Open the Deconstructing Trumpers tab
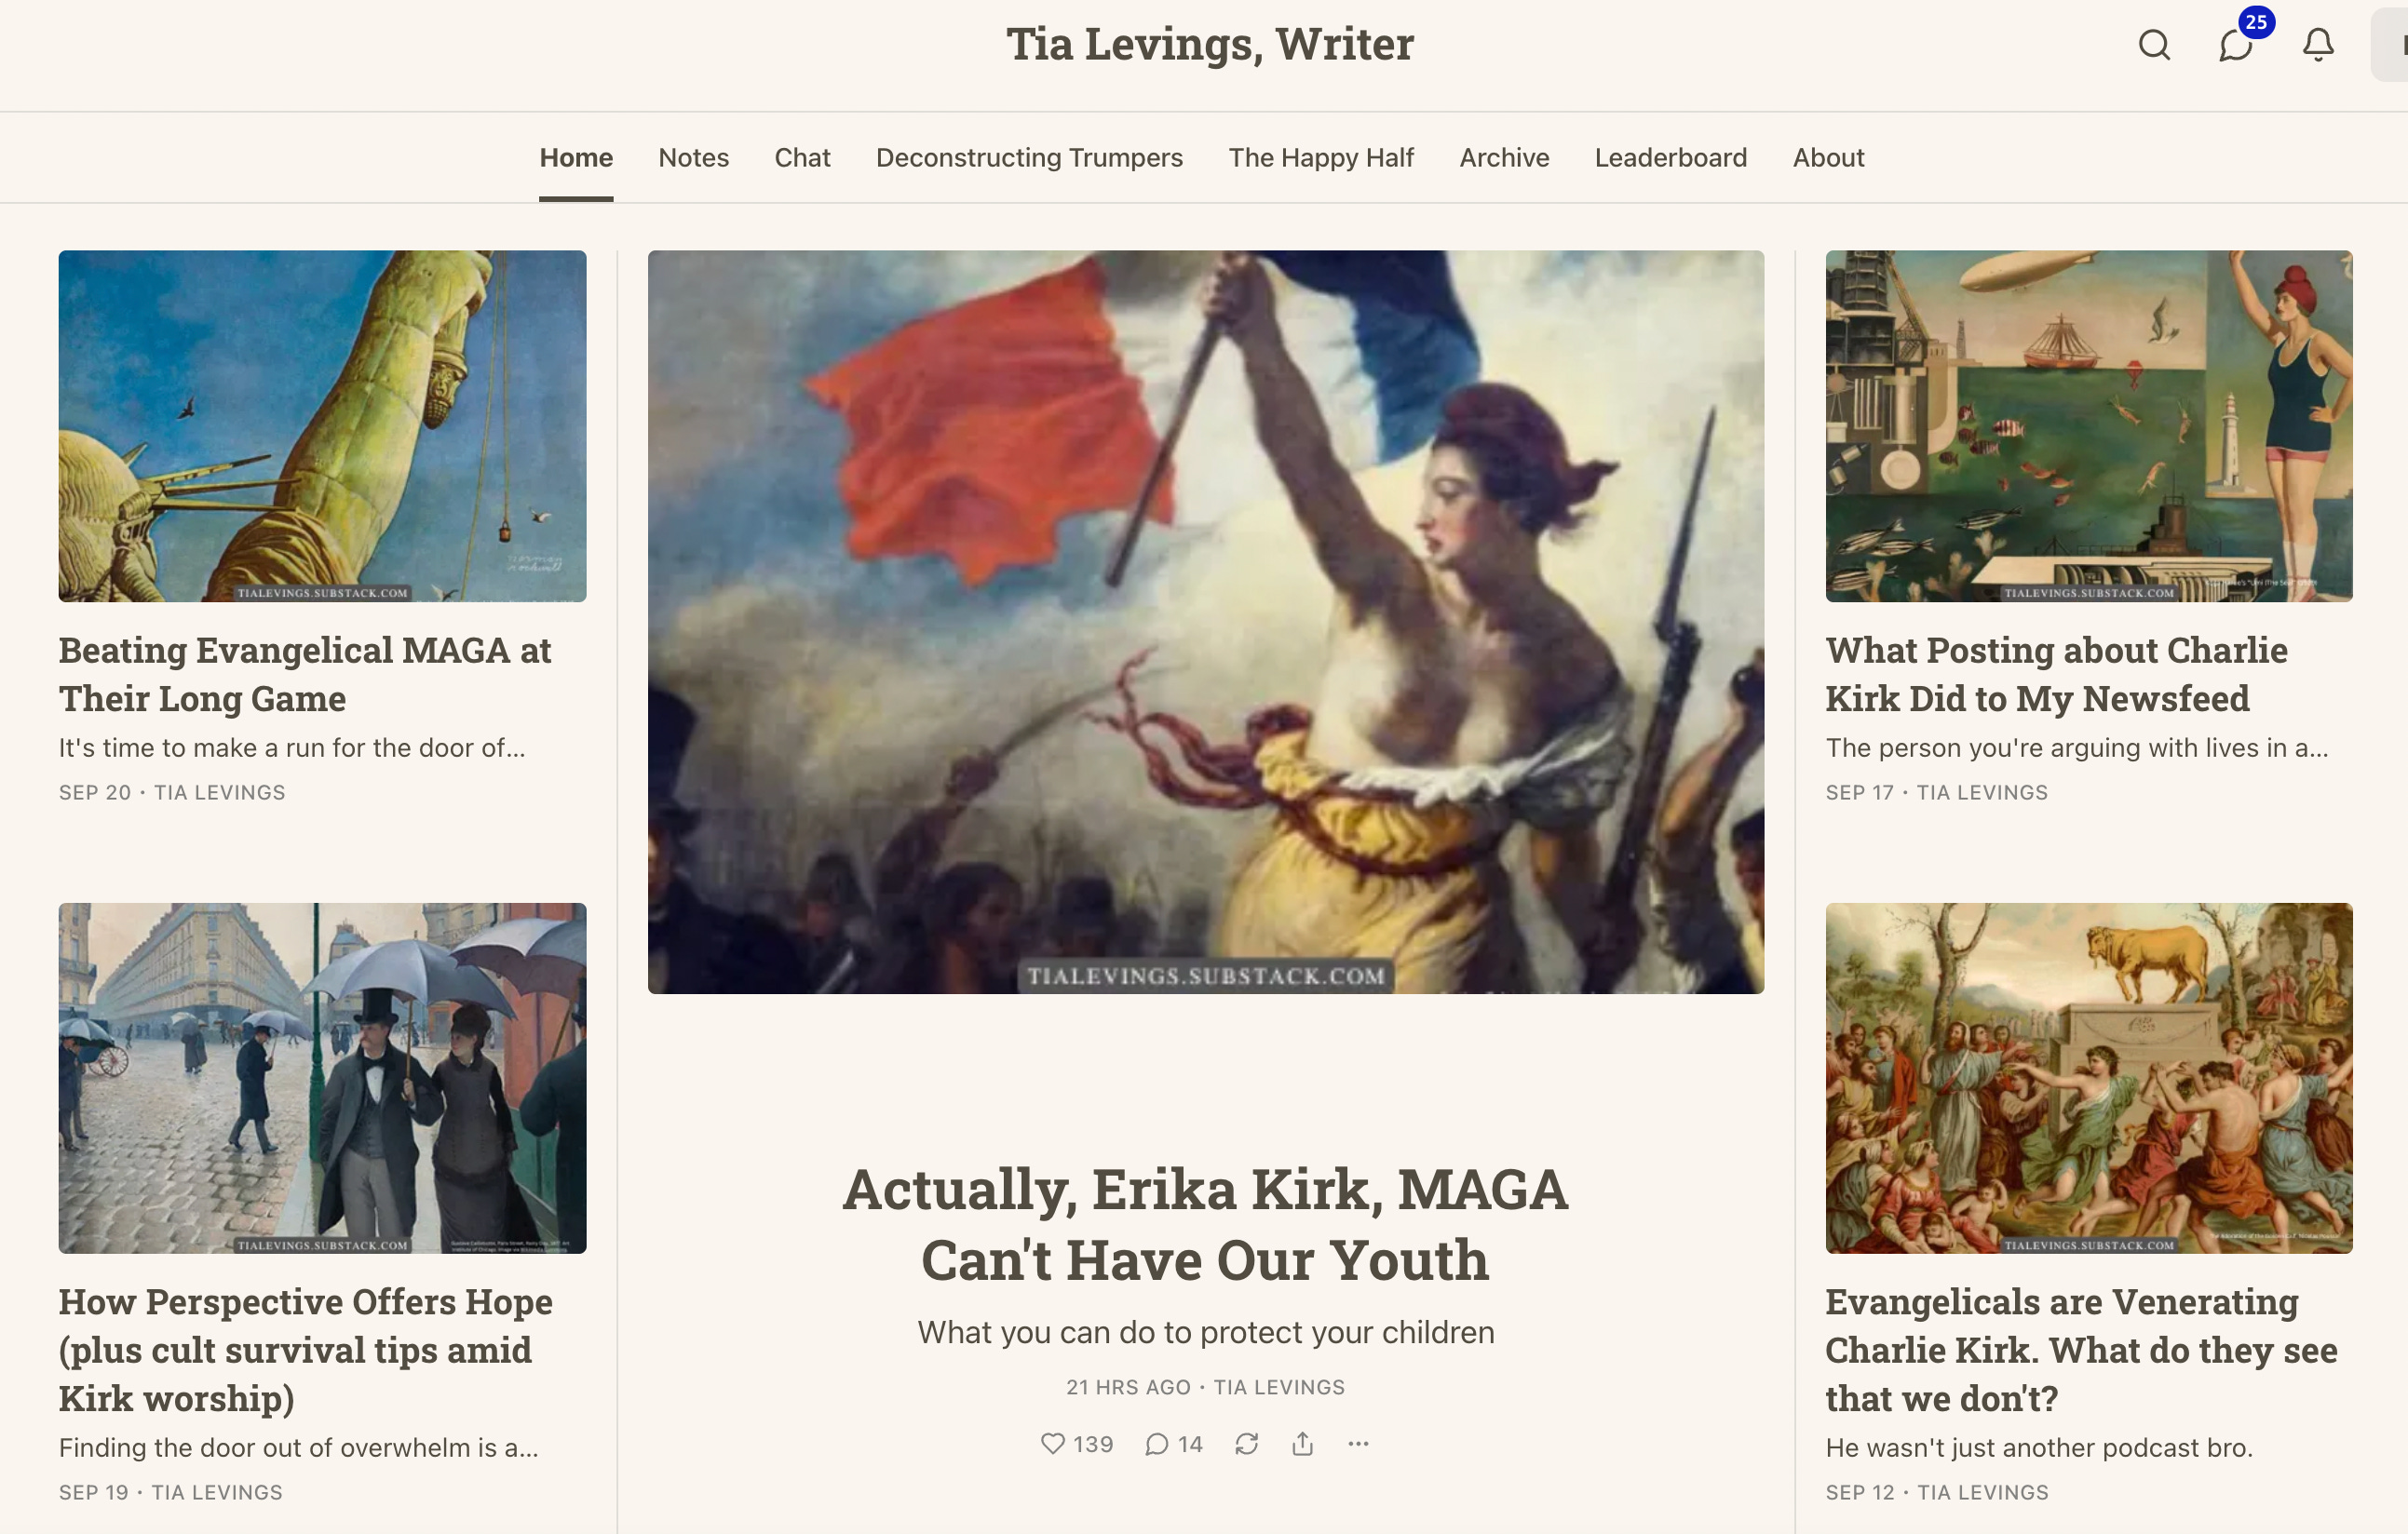This screenshot has height=1534, width=2408. coord(1029,157)
